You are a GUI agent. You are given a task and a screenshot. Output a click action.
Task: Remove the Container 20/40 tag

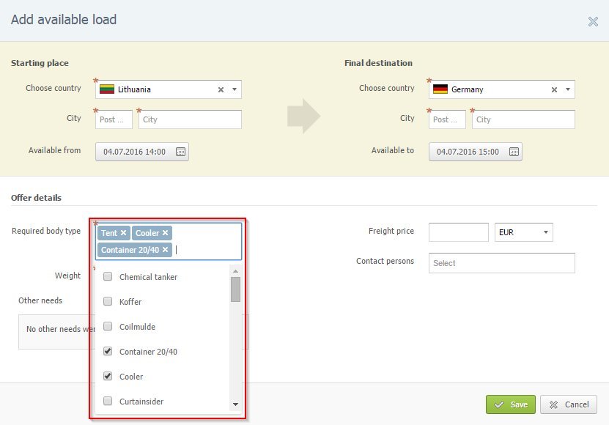[x=166, y=250]
